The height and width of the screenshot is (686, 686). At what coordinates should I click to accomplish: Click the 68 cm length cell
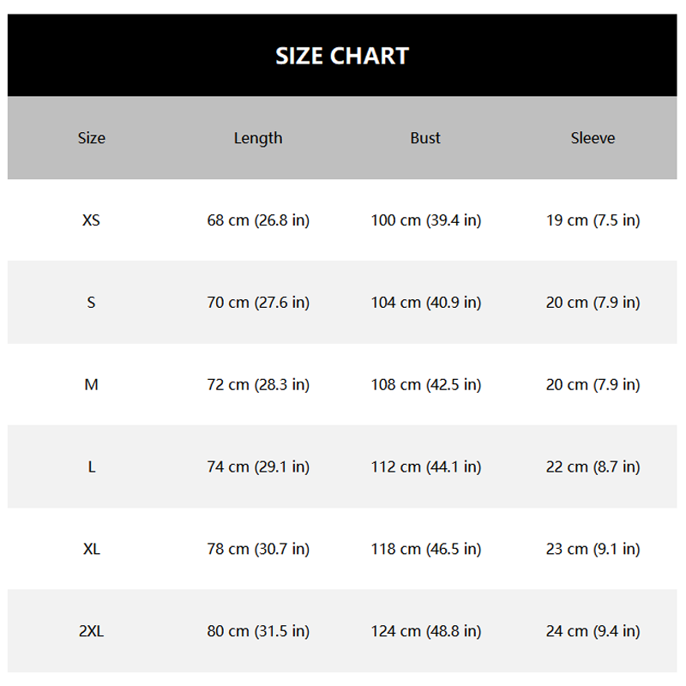tap(258, 220)
